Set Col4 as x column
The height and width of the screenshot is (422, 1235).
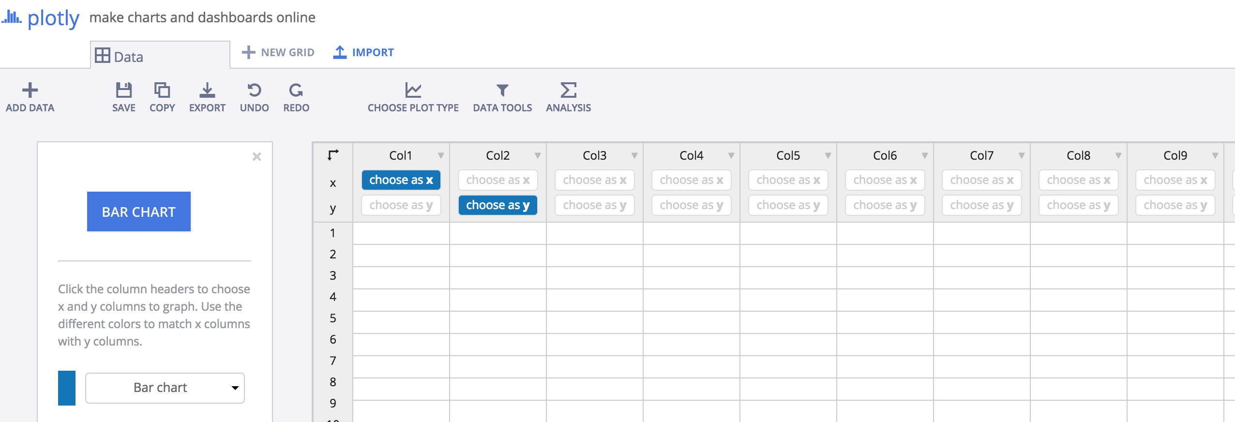click(x=692, y=180)
